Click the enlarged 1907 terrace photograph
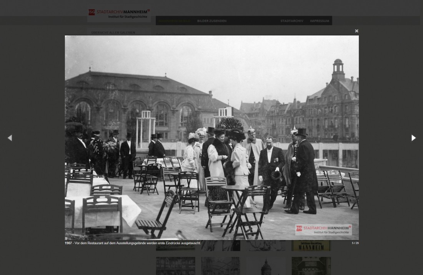The image size is (423, 275). 211,137
